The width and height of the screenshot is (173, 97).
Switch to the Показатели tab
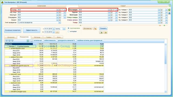click(x=24, y=37)
